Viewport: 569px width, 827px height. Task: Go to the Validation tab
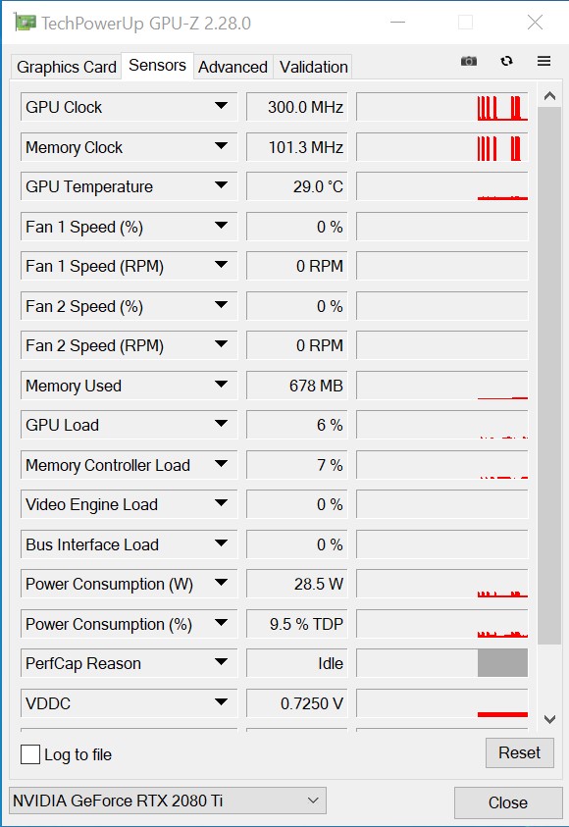click(x=313, y=67)
